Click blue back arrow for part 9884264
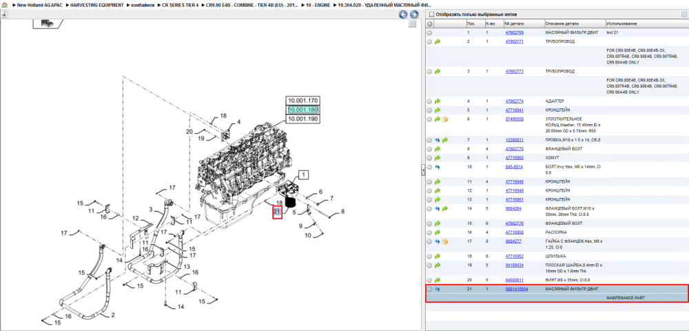689x331 pixels. click(x=438, y=208)
